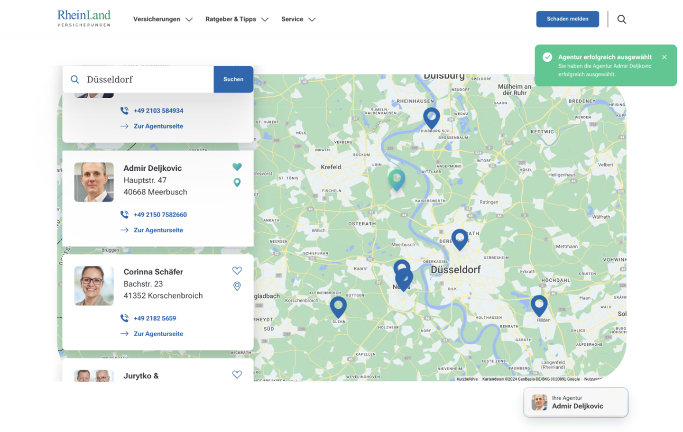Call Corinna Schäfer at +49 2182 5659
This screenshot has height=432, width=683.
(155, 318)
